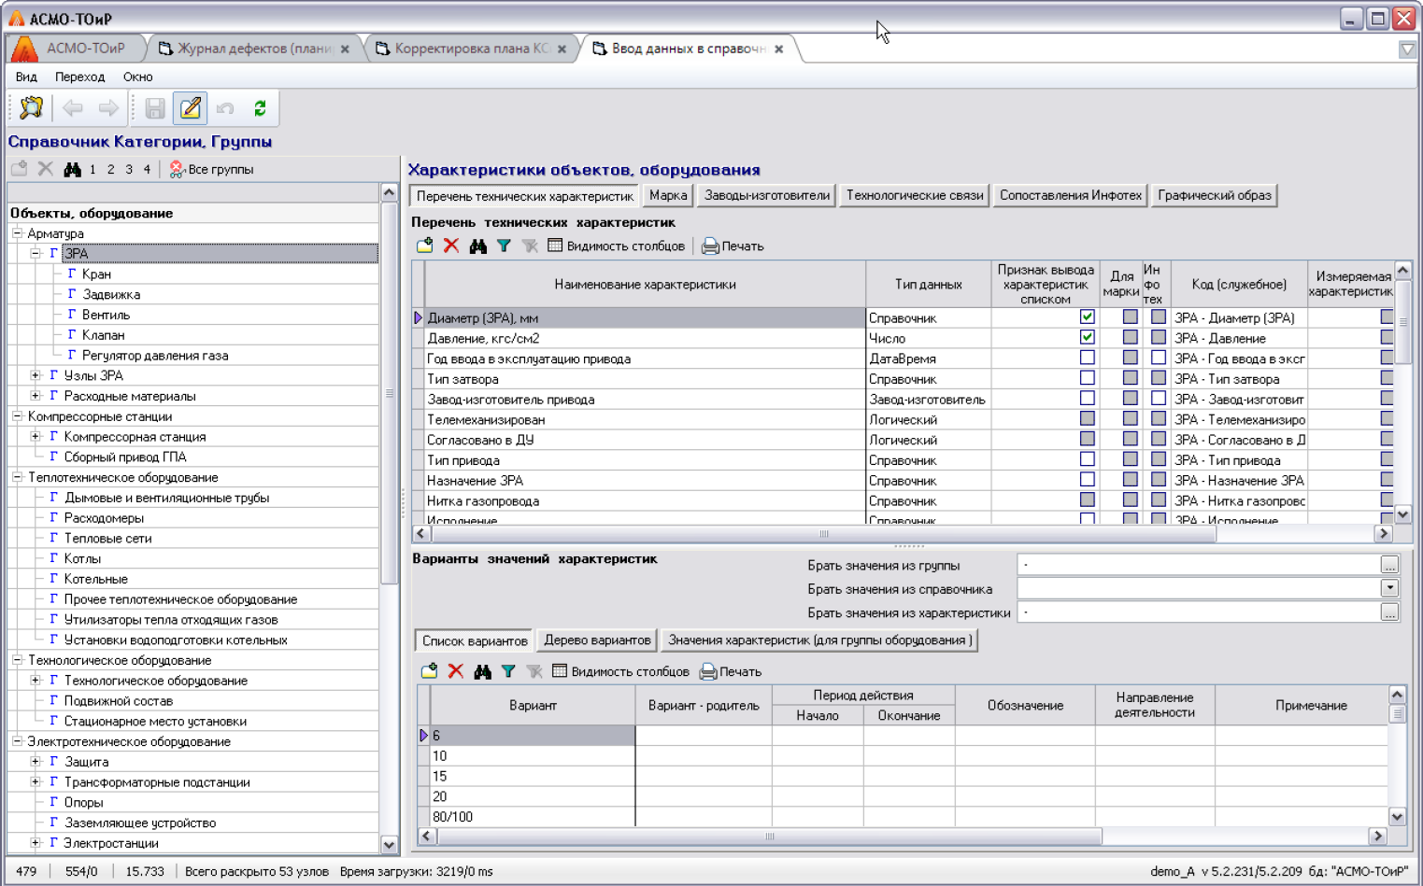Delete the variant with the red X icon

(456, 671)
